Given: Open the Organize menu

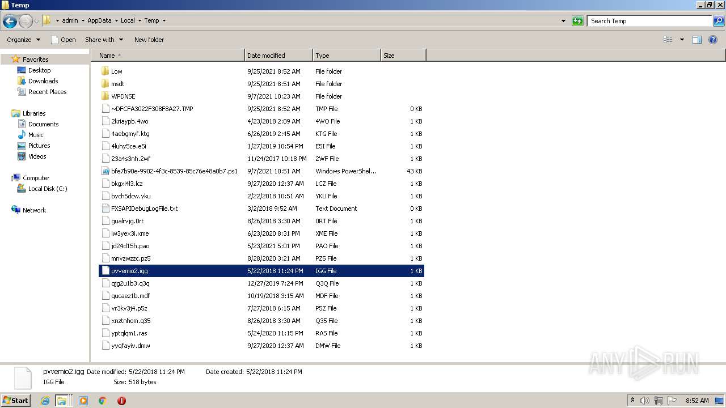Looking at the screenshot, I should coord(24,40).
